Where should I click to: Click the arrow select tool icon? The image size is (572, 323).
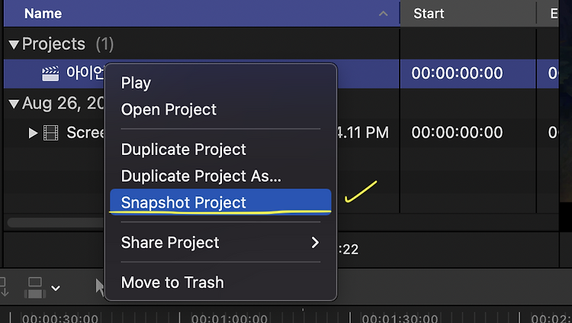click(100, 287)
